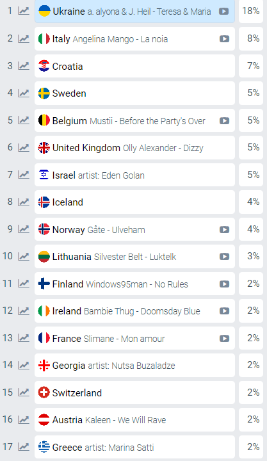Open the trend chart icon for Ukraine
Screen dimensions: 267x461
click(x=24, y=11)
